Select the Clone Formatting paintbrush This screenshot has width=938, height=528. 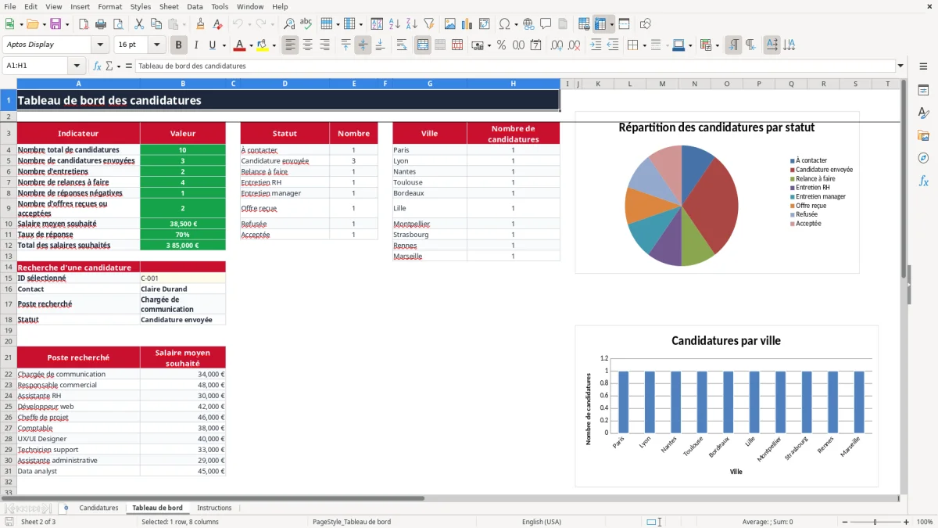click(200, 24)
